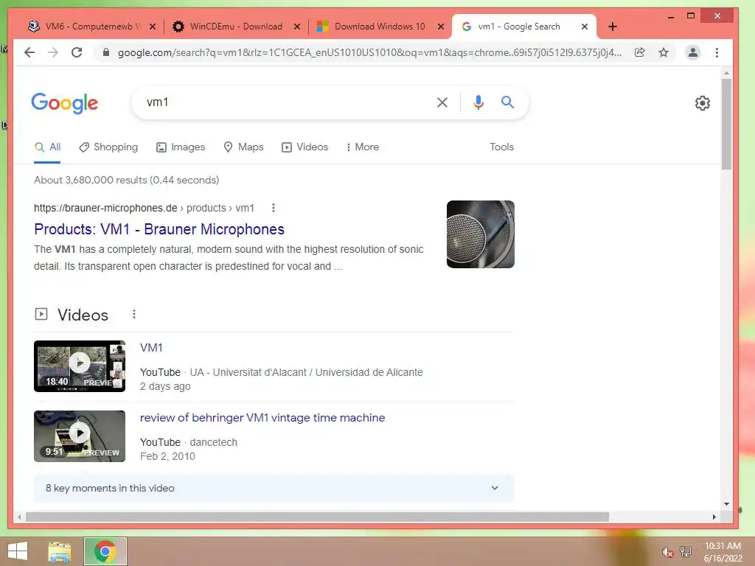Click the brauner-microphones.de URL breadcrumb
The image size is (755, 566).
(x=144, y=208)
